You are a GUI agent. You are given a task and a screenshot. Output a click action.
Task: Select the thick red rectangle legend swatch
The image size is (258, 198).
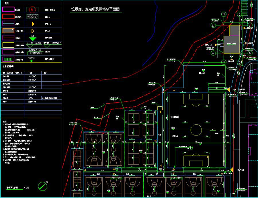click(9, 17)
